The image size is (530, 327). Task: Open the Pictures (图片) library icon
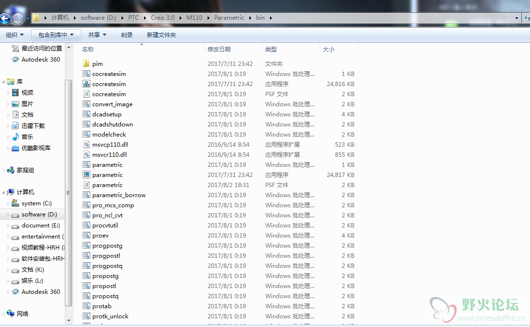coord(15,104)
